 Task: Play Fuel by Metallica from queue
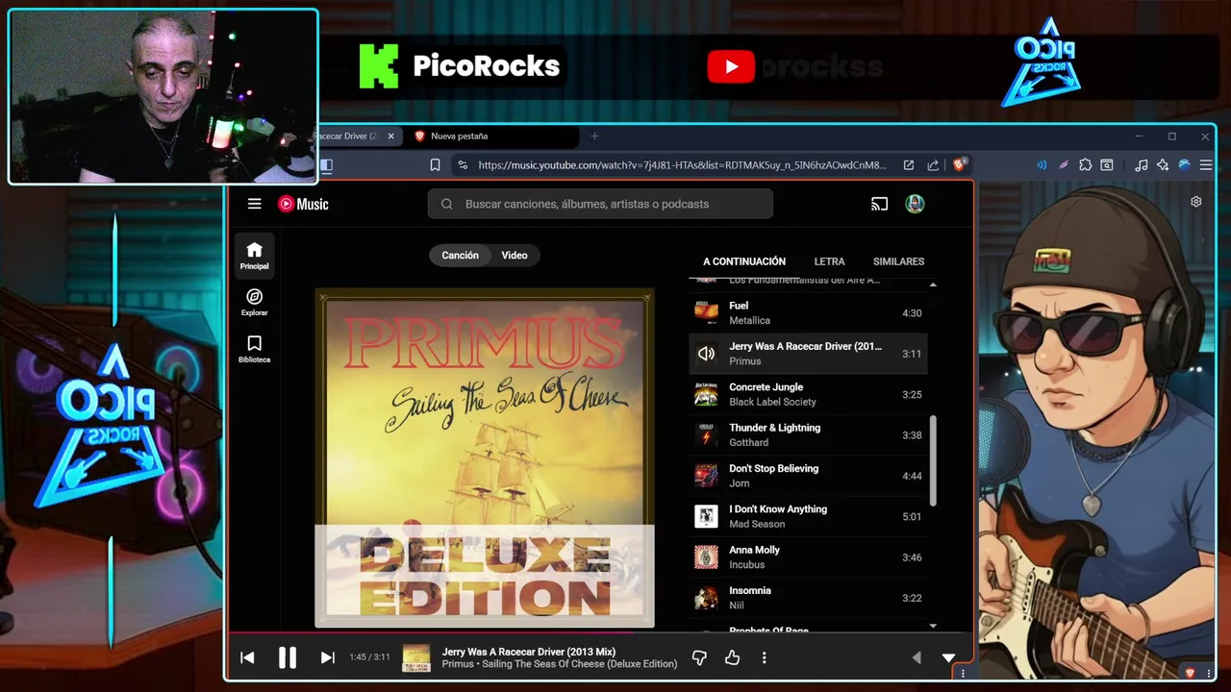pyautogui.click(x=808, y=313)
